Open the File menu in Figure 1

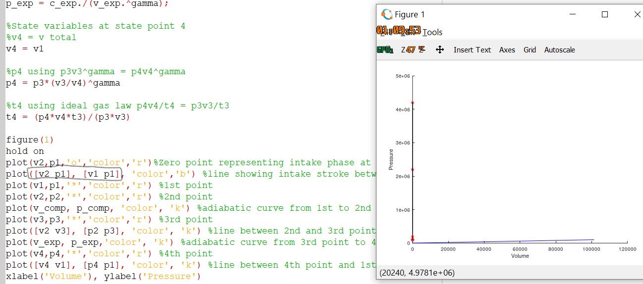pos(383,32)
